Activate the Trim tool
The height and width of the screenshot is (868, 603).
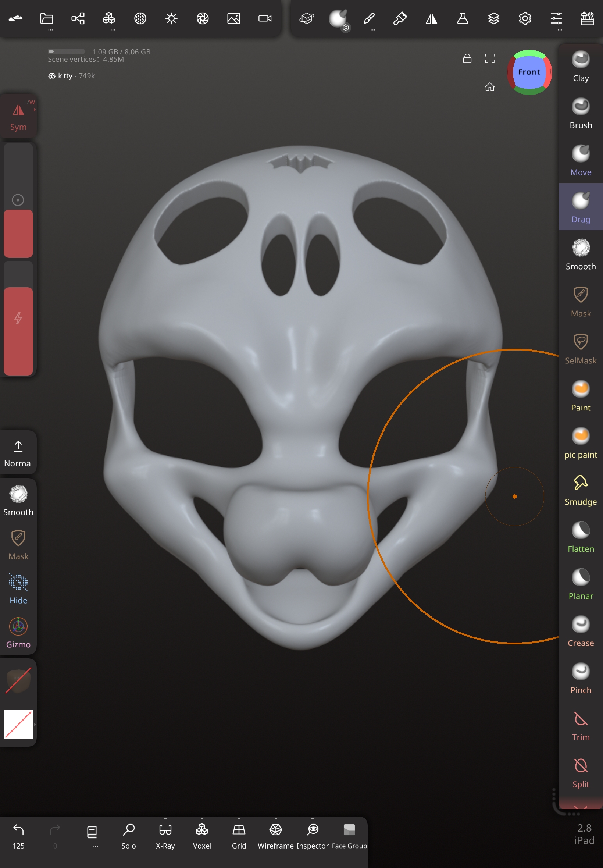point(580,725)
